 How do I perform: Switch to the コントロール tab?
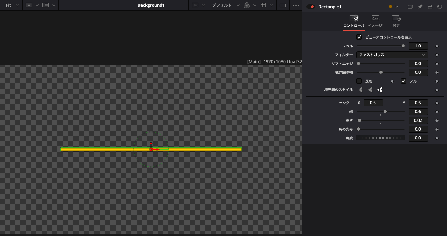(x=354, y=22)
